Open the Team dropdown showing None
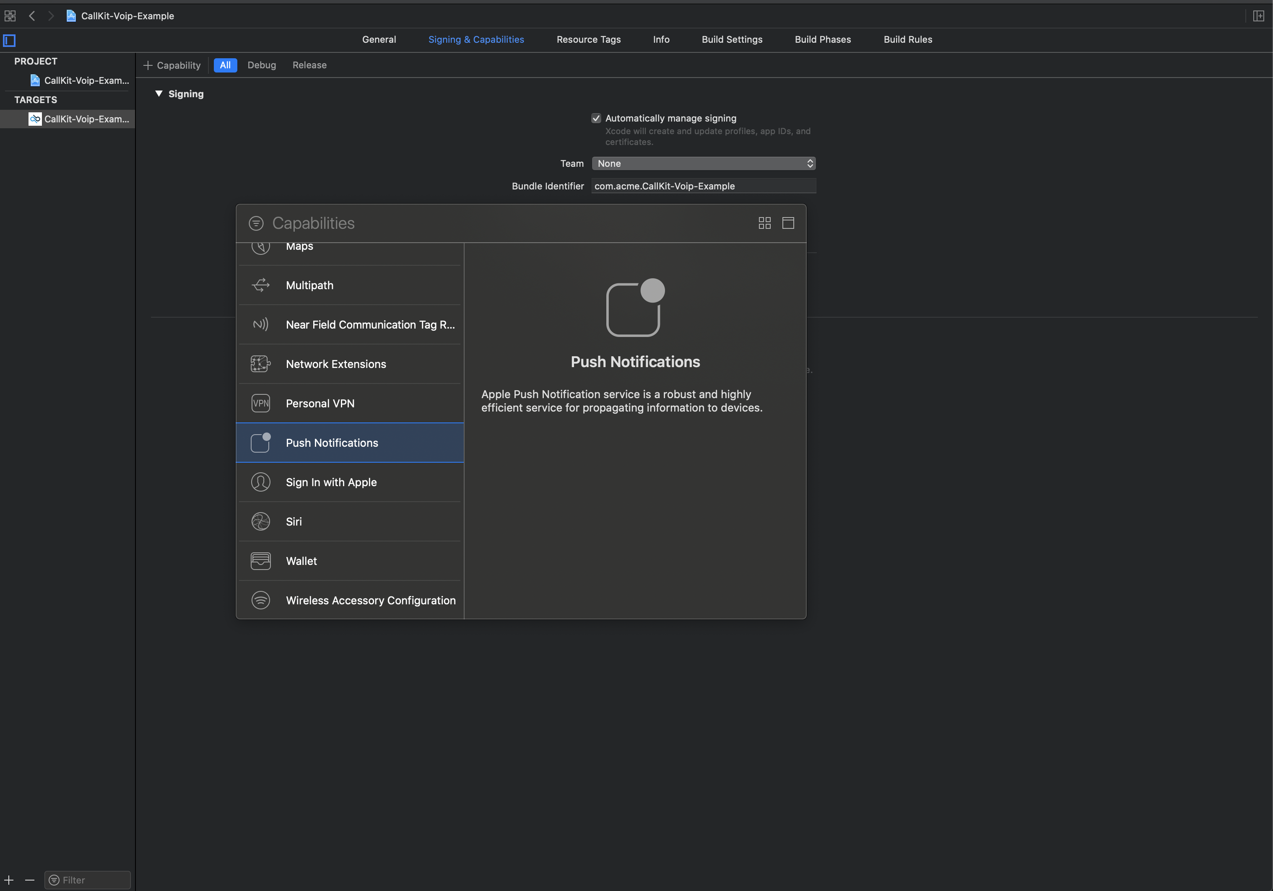This screenshot has height=891, width=1273. point(704,163)
